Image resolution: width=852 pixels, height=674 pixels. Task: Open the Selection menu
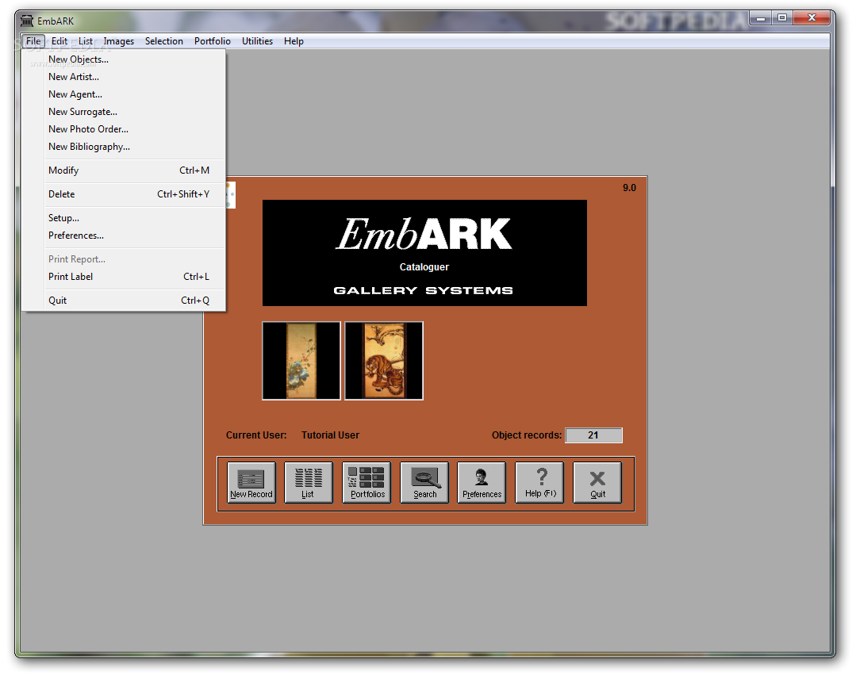tap(163, 40)
